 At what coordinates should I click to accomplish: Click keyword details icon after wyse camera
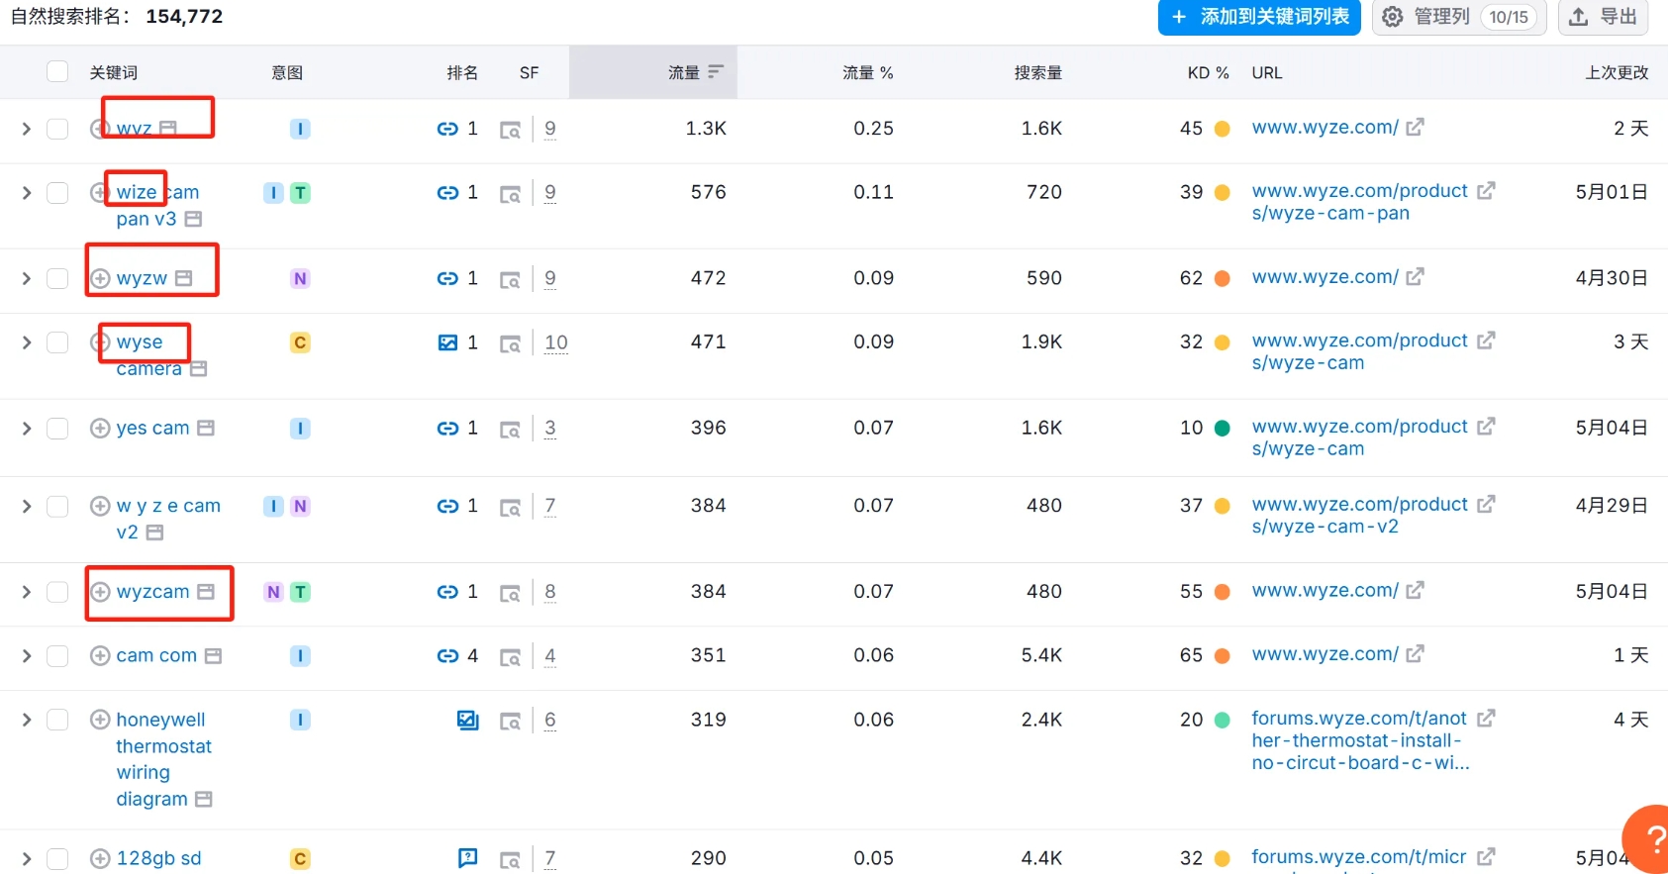click(x=199, y=368)
